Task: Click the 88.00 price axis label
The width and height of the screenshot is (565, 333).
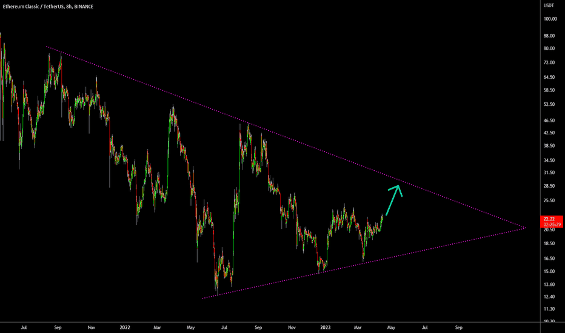Action: pyautogui.click(x=549, y=36)
